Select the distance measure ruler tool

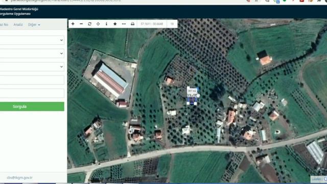(124, 24)
